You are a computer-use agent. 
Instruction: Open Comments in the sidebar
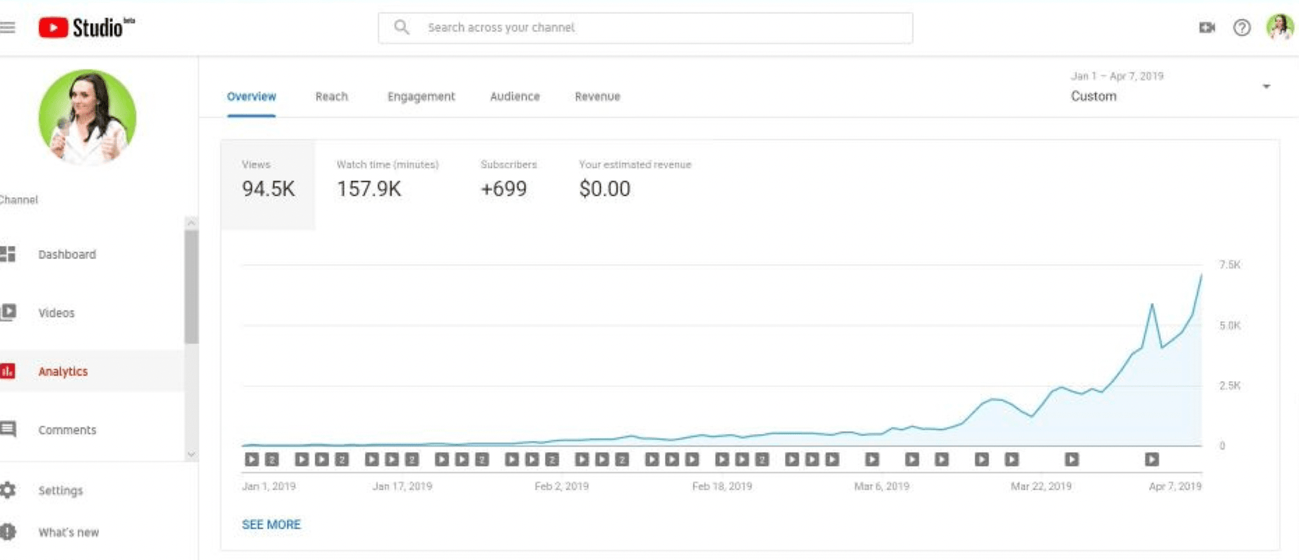point(67,430)
